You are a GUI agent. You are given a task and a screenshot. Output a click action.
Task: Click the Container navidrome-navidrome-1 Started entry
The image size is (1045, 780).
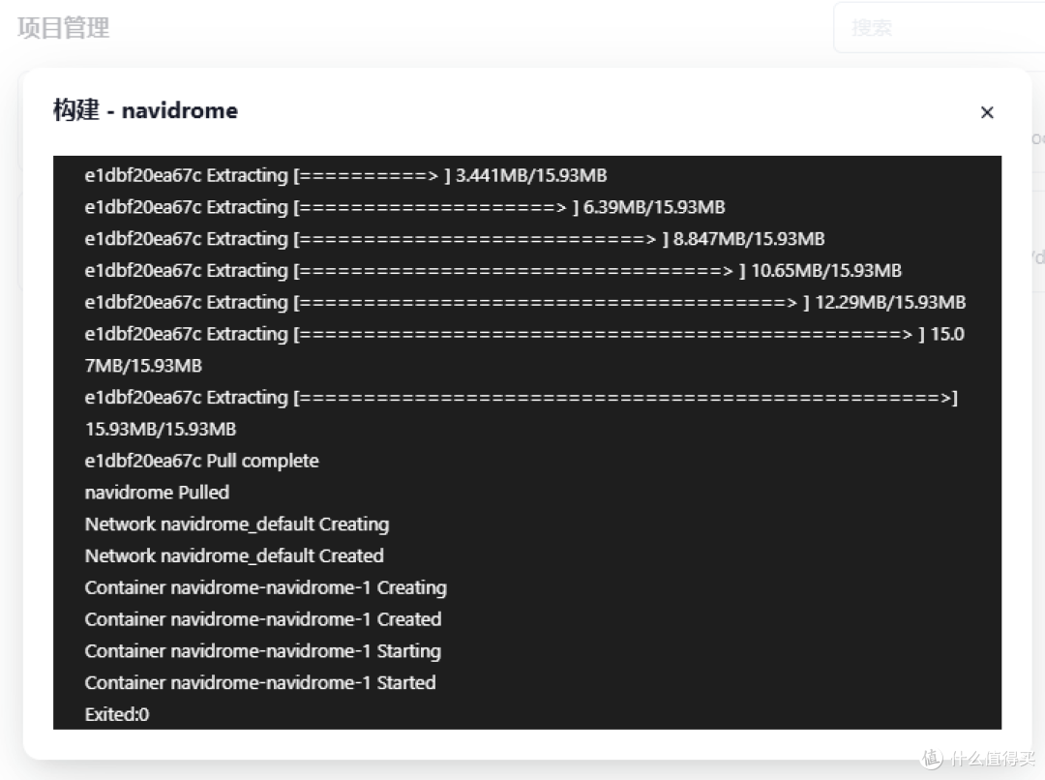point(260,682)
